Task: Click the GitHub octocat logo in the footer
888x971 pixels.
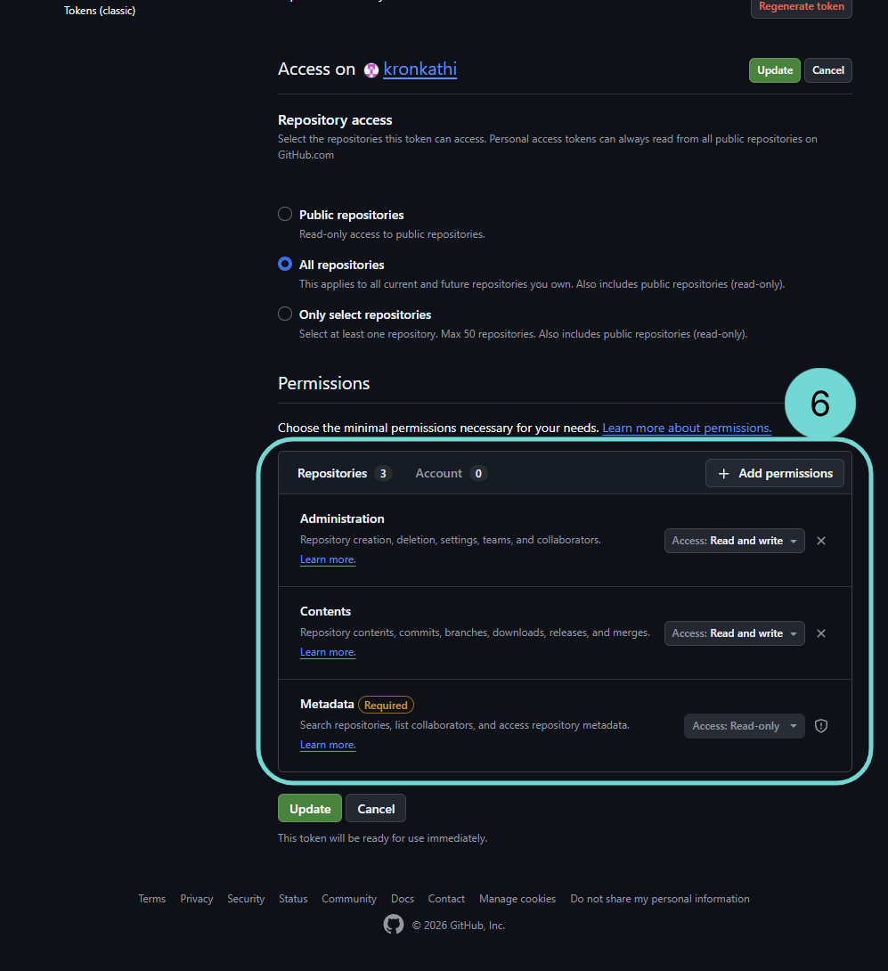Action: [393, 925]
